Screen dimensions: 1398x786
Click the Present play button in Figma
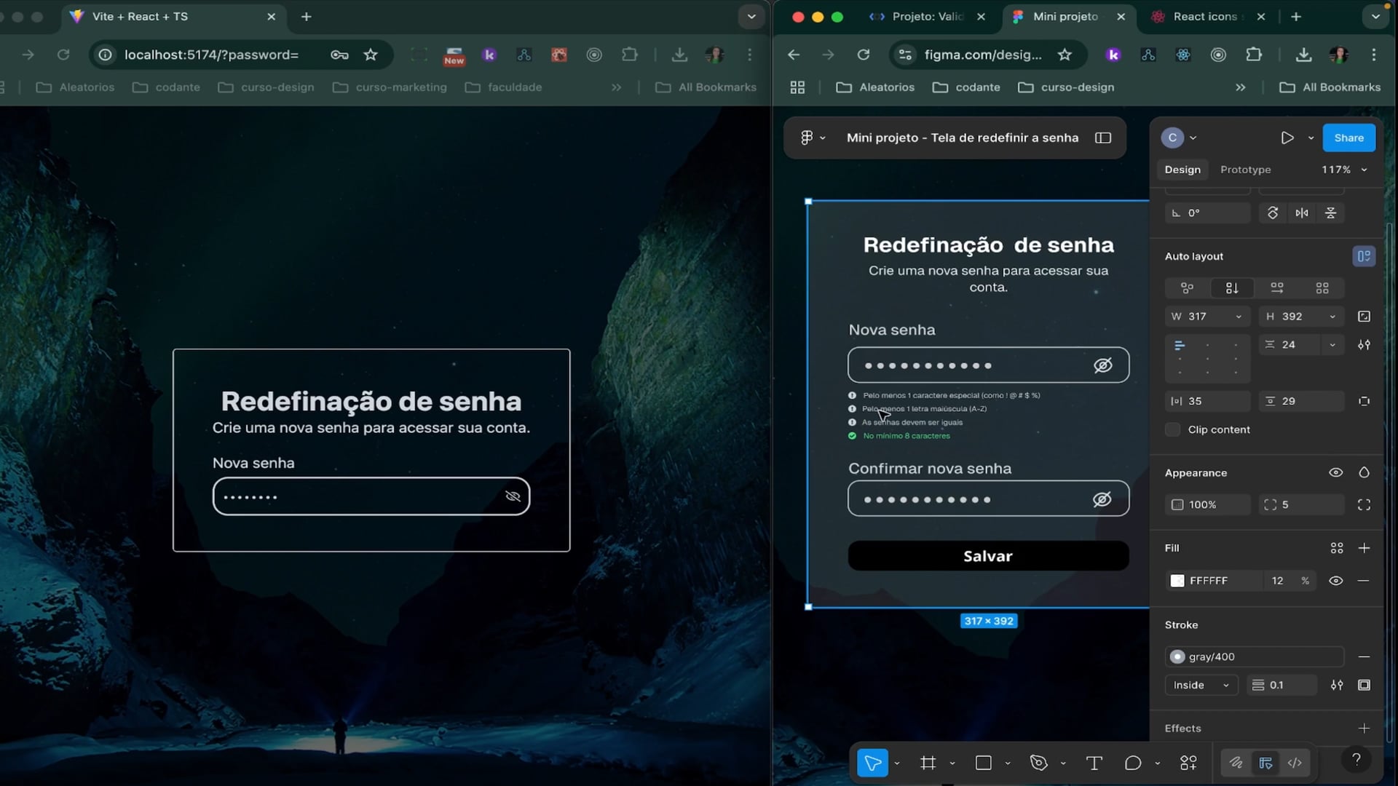[x=1287, y=138]
